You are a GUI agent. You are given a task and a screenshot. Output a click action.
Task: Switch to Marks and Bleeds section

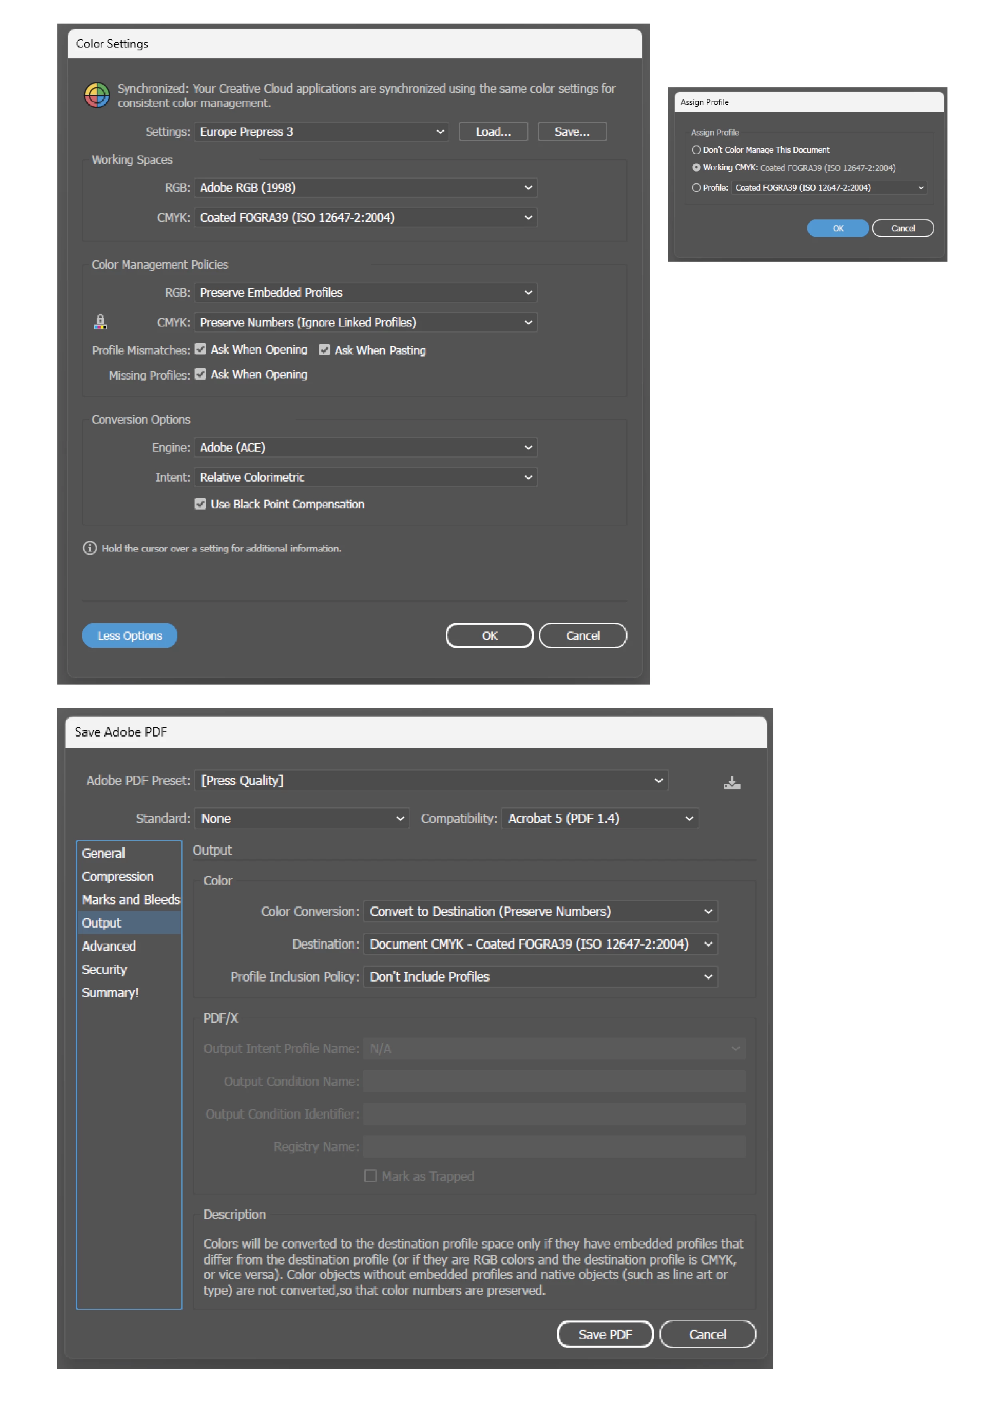131,900
